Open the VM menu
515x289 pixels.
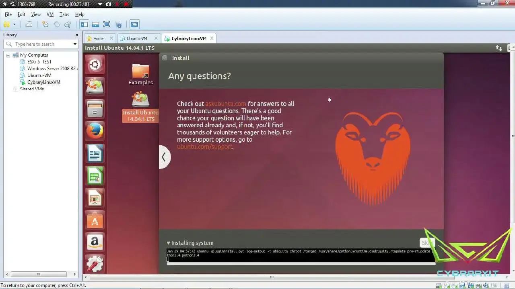point(50,14)
